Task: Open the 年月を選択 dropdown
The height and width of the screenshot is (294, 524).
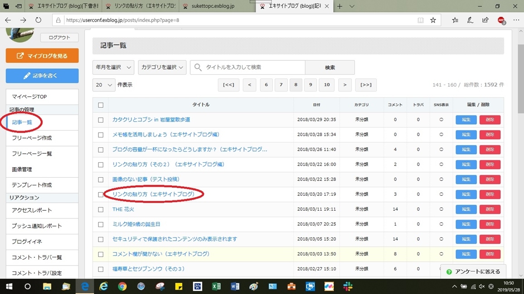Action: [113, 67]
